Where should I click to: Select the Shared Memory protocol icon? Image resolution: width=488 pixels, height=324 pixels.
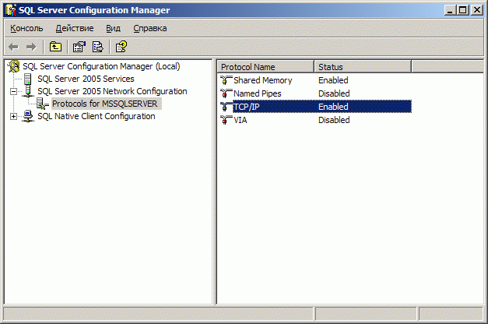pos(226,80)
